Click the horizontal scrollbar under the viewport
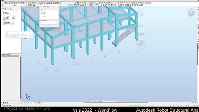The image size is (199, 112). coord(116,103)
